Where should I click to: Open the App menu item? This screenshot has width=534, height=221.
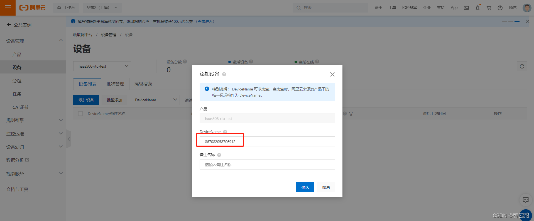454,8
